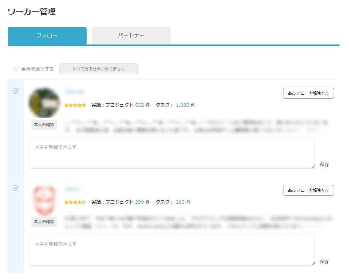Open the パートナー tab

[x=131, y=36]
